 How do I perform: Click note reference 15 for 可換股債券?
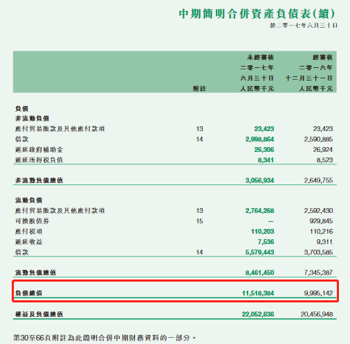coord(200,221)
